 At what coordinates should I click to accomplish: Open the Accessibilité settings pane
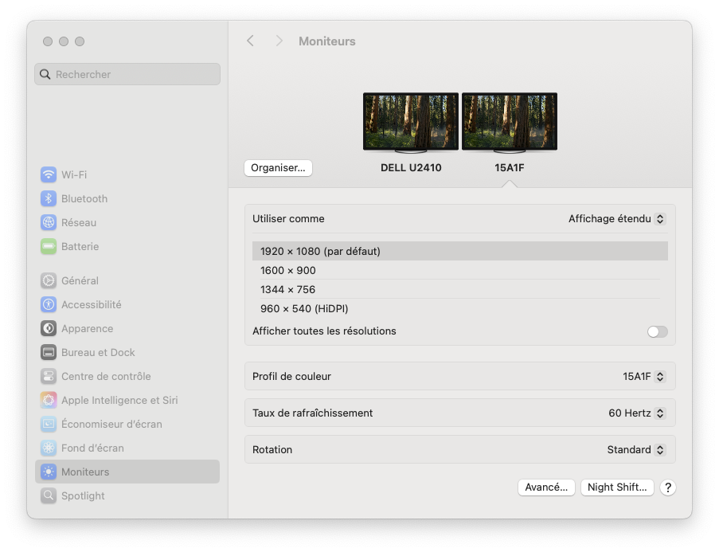(127, 304)
